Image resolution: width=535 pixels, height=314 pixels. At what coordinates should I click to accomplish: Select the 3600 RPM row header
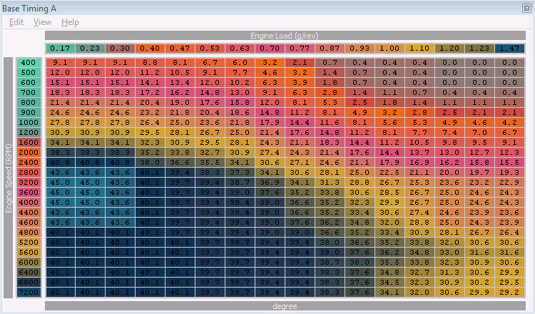(29, 193)
